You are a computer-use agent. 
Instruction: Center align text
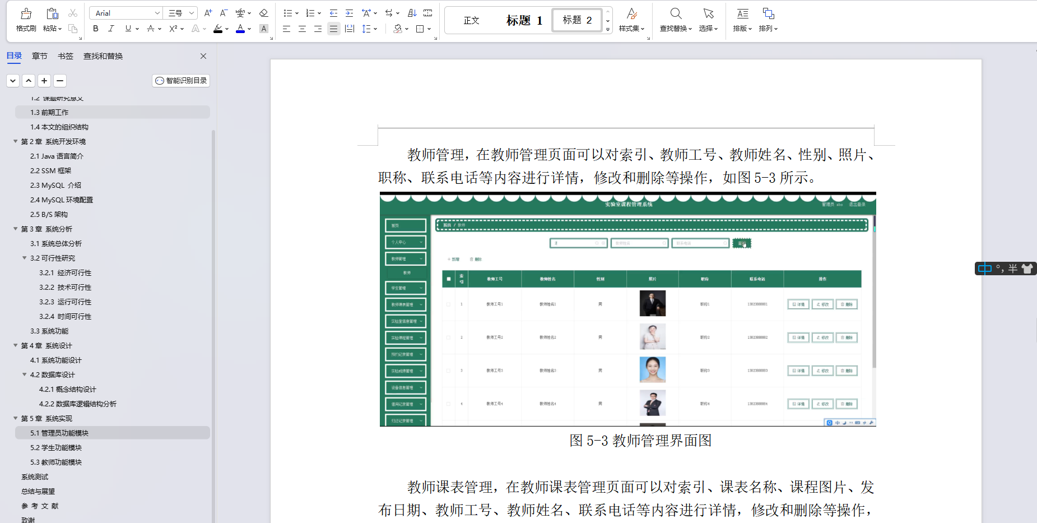(302, 29)
